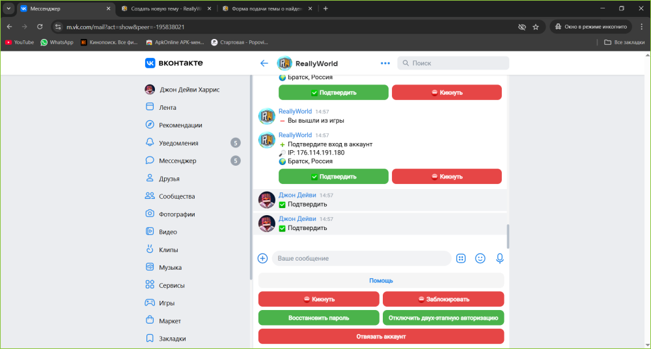
Task: Click the Notifications badge showing 5
Action: (x=236, y=143)
